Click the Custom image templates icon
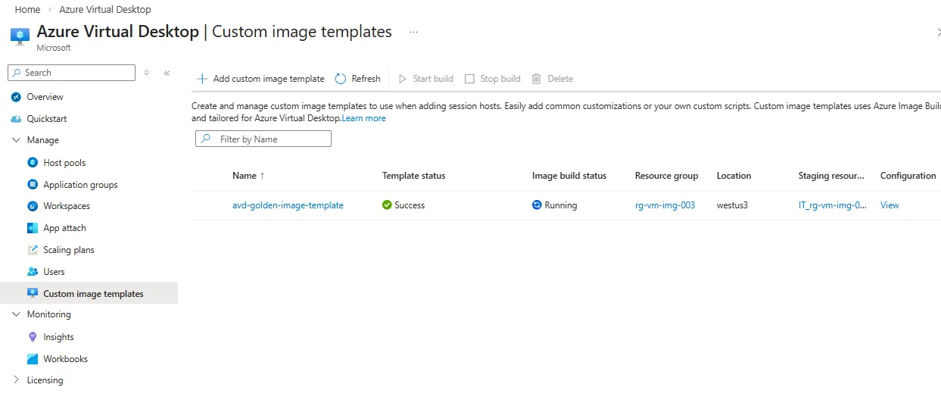The height and width of the screenshot is (403, 941). (33, 293)
